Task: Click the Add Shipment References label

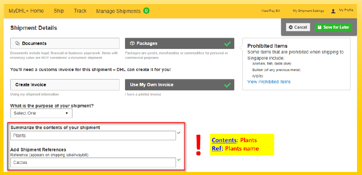Action: [x=38, y=149]
